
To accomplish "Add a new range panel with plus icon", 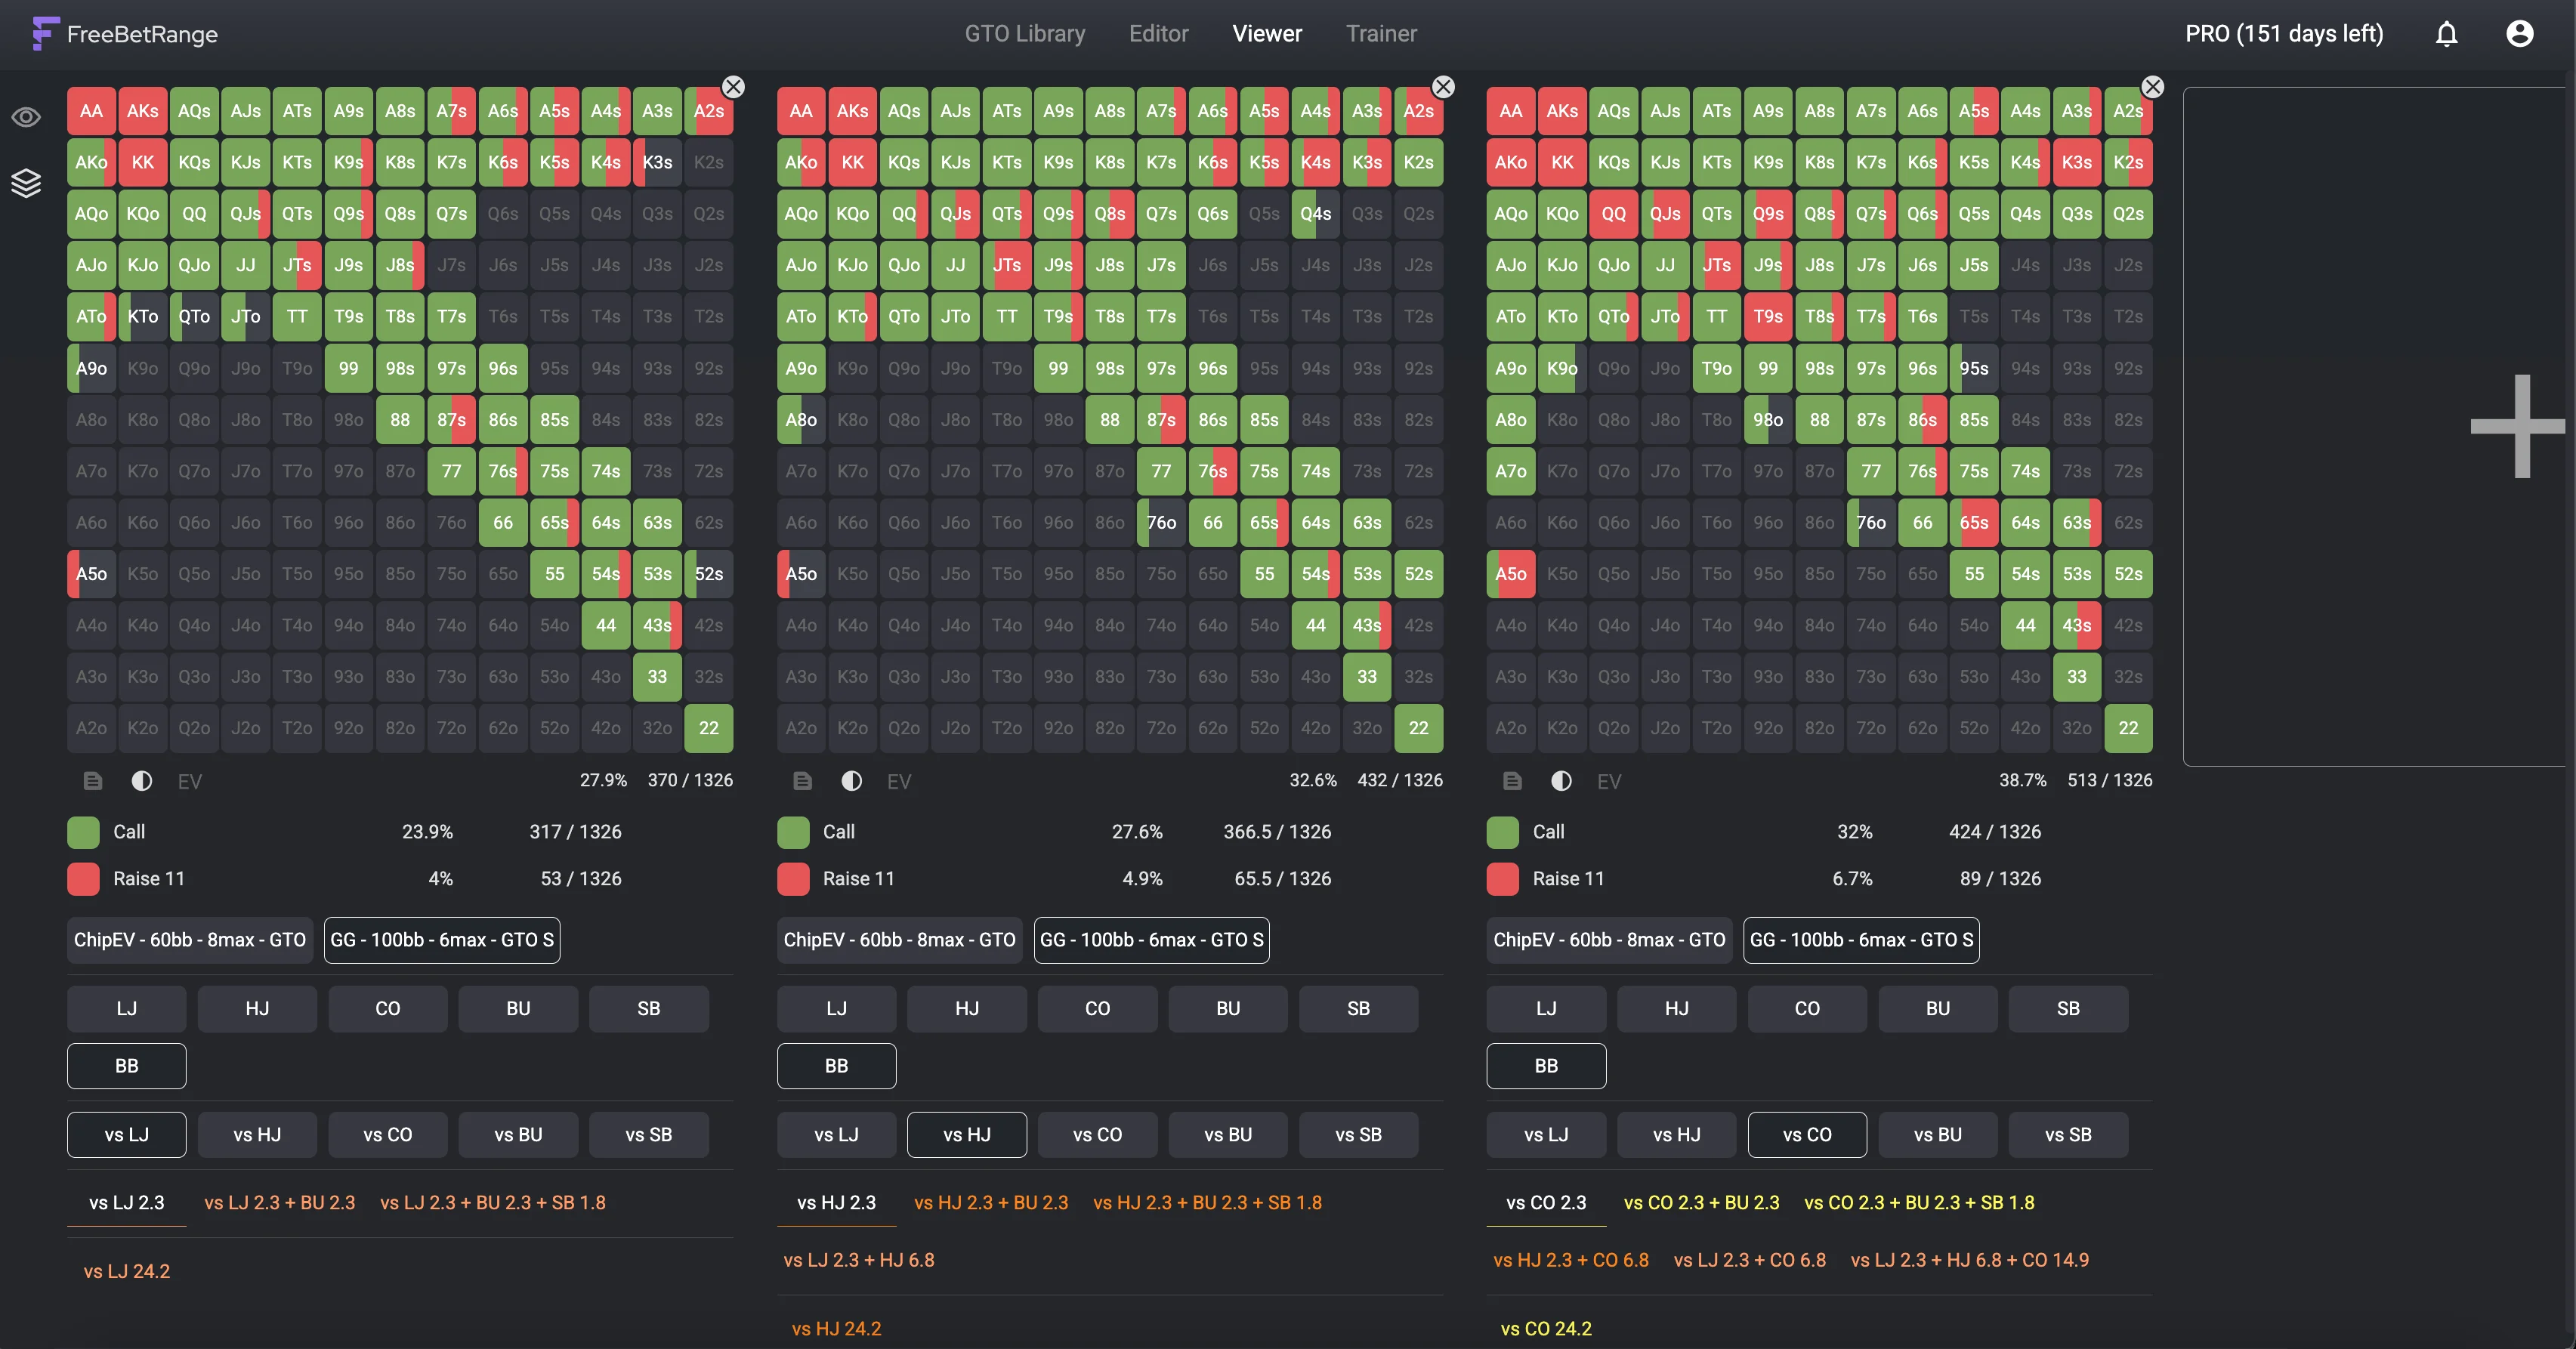I will [2518, 427].
